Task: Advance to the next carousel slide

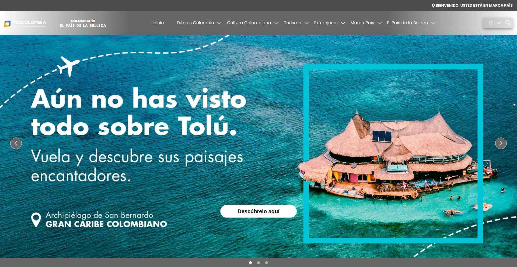Action: tap(501, 143)
